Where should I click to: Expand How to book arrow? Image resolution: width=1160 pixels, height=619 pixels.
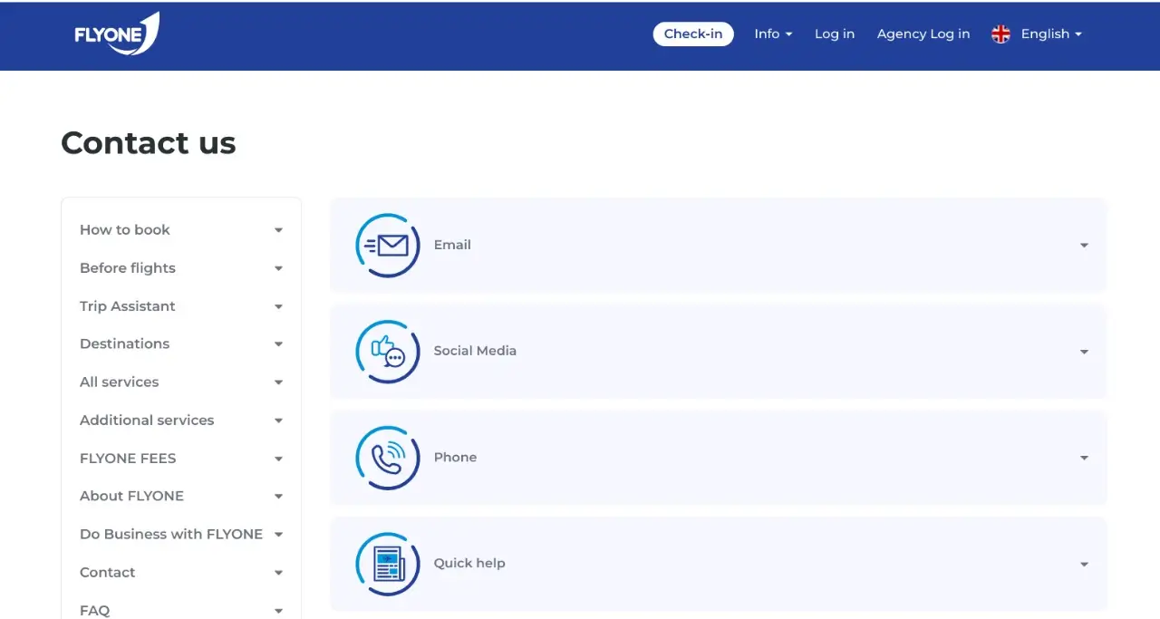[x=278, y=230]
